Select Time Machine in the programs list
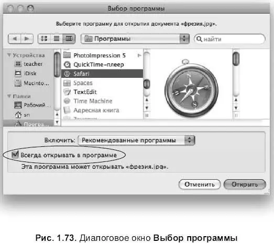The image size is (274, 244). (x=102, y=101)
